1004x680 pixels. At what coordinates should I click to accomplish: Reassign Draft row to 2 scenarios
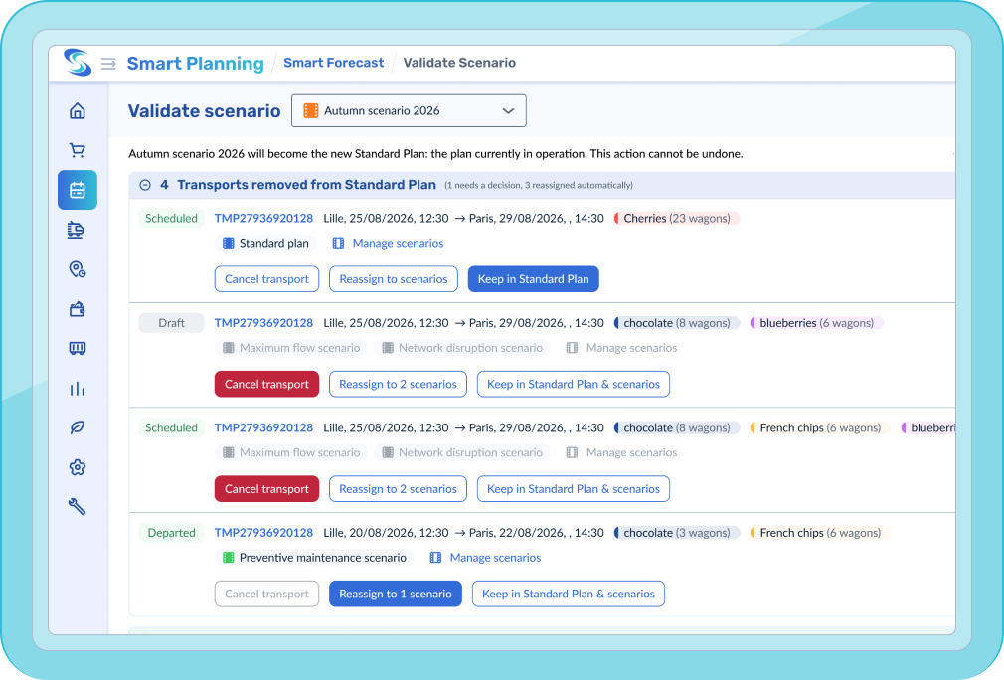399,384
